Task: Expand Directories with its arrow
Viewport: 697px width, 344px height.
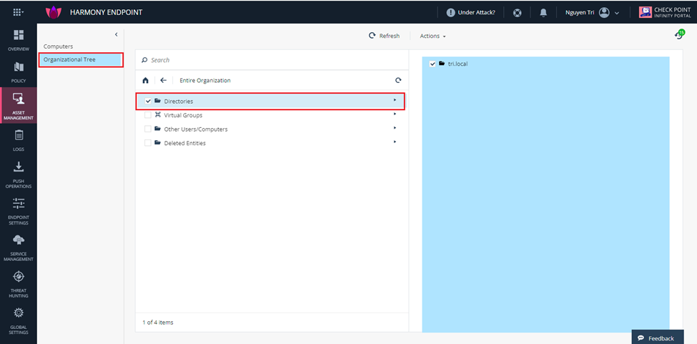Action: point(395,100)
